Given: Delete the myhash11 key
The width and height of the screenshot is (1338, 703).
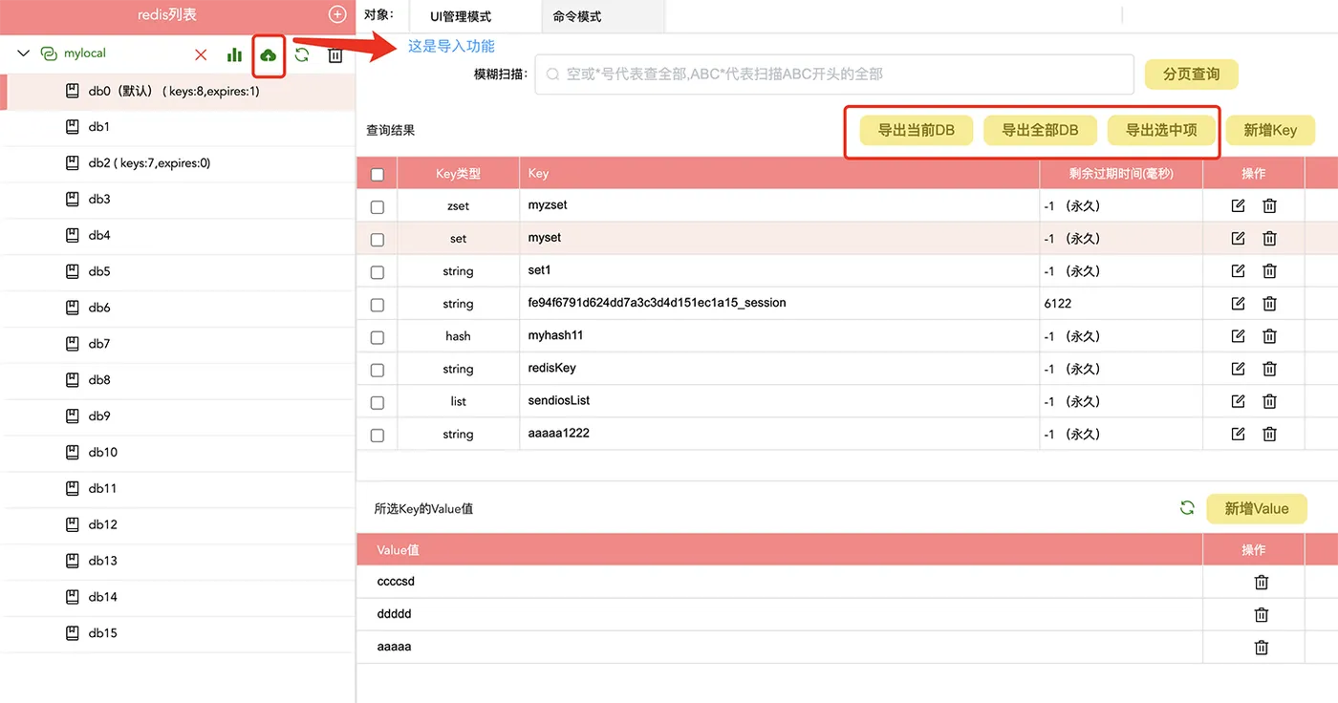Looking at the screenshot, I should point(1269,336).
